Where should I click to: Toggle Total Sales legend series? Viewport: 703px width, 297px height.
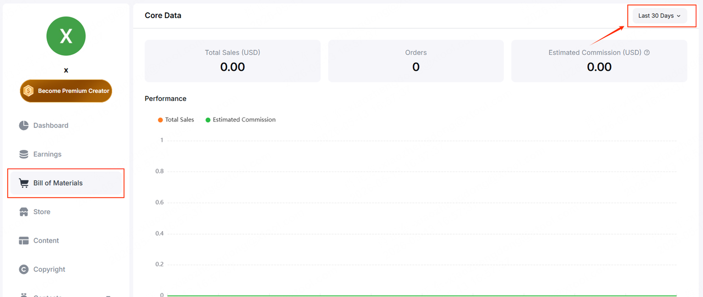click(176, 120)
